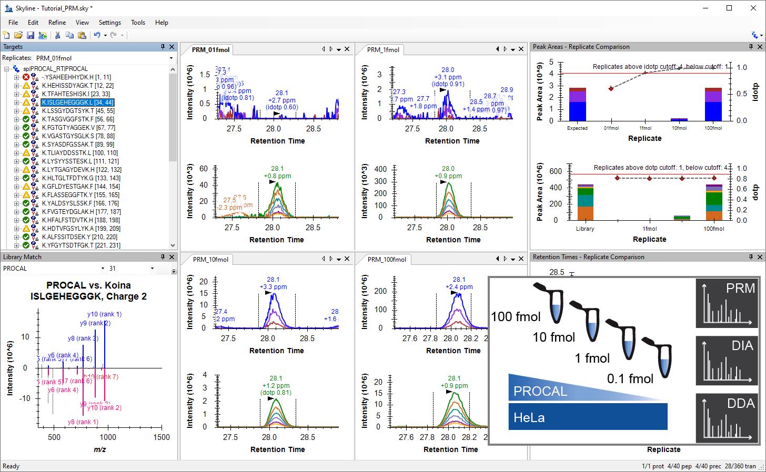This screenshot has width=766, height=472.
Task: Click the Cut scissors icon
Action: pos(57,35)
